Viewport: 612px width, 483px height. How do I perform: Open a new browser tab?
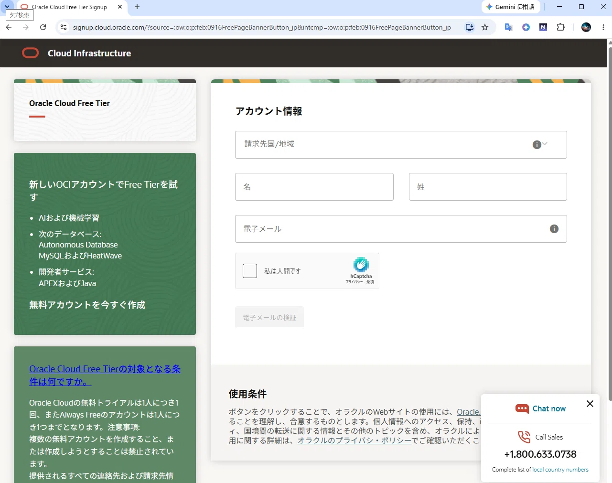tap(137, 7)
